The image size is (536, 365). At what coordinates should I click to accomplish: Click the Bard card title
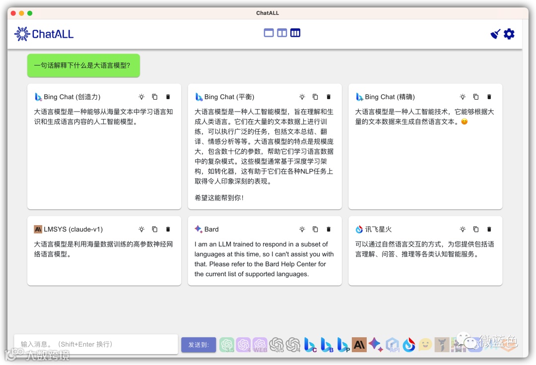(211, 229)
